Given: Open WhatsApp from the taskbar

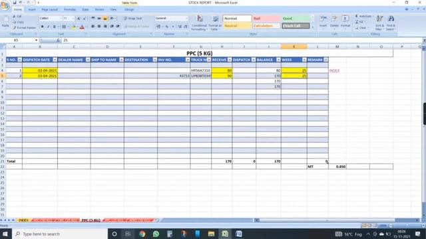Looking at the screenshot, I should click(x=156, y=234).
